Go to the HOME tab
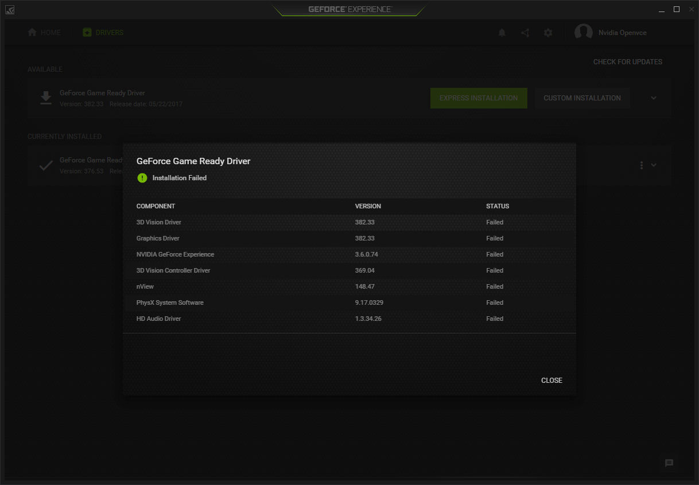The image size is (699, 485). (x=44, y=33)
